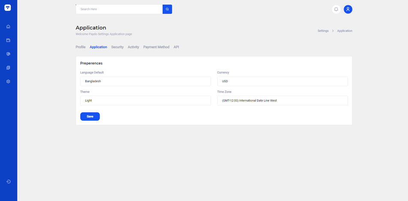This screenshot has width=408, height=201.
Task: Go to the Payment Method tab
Action: click(156, 47)
